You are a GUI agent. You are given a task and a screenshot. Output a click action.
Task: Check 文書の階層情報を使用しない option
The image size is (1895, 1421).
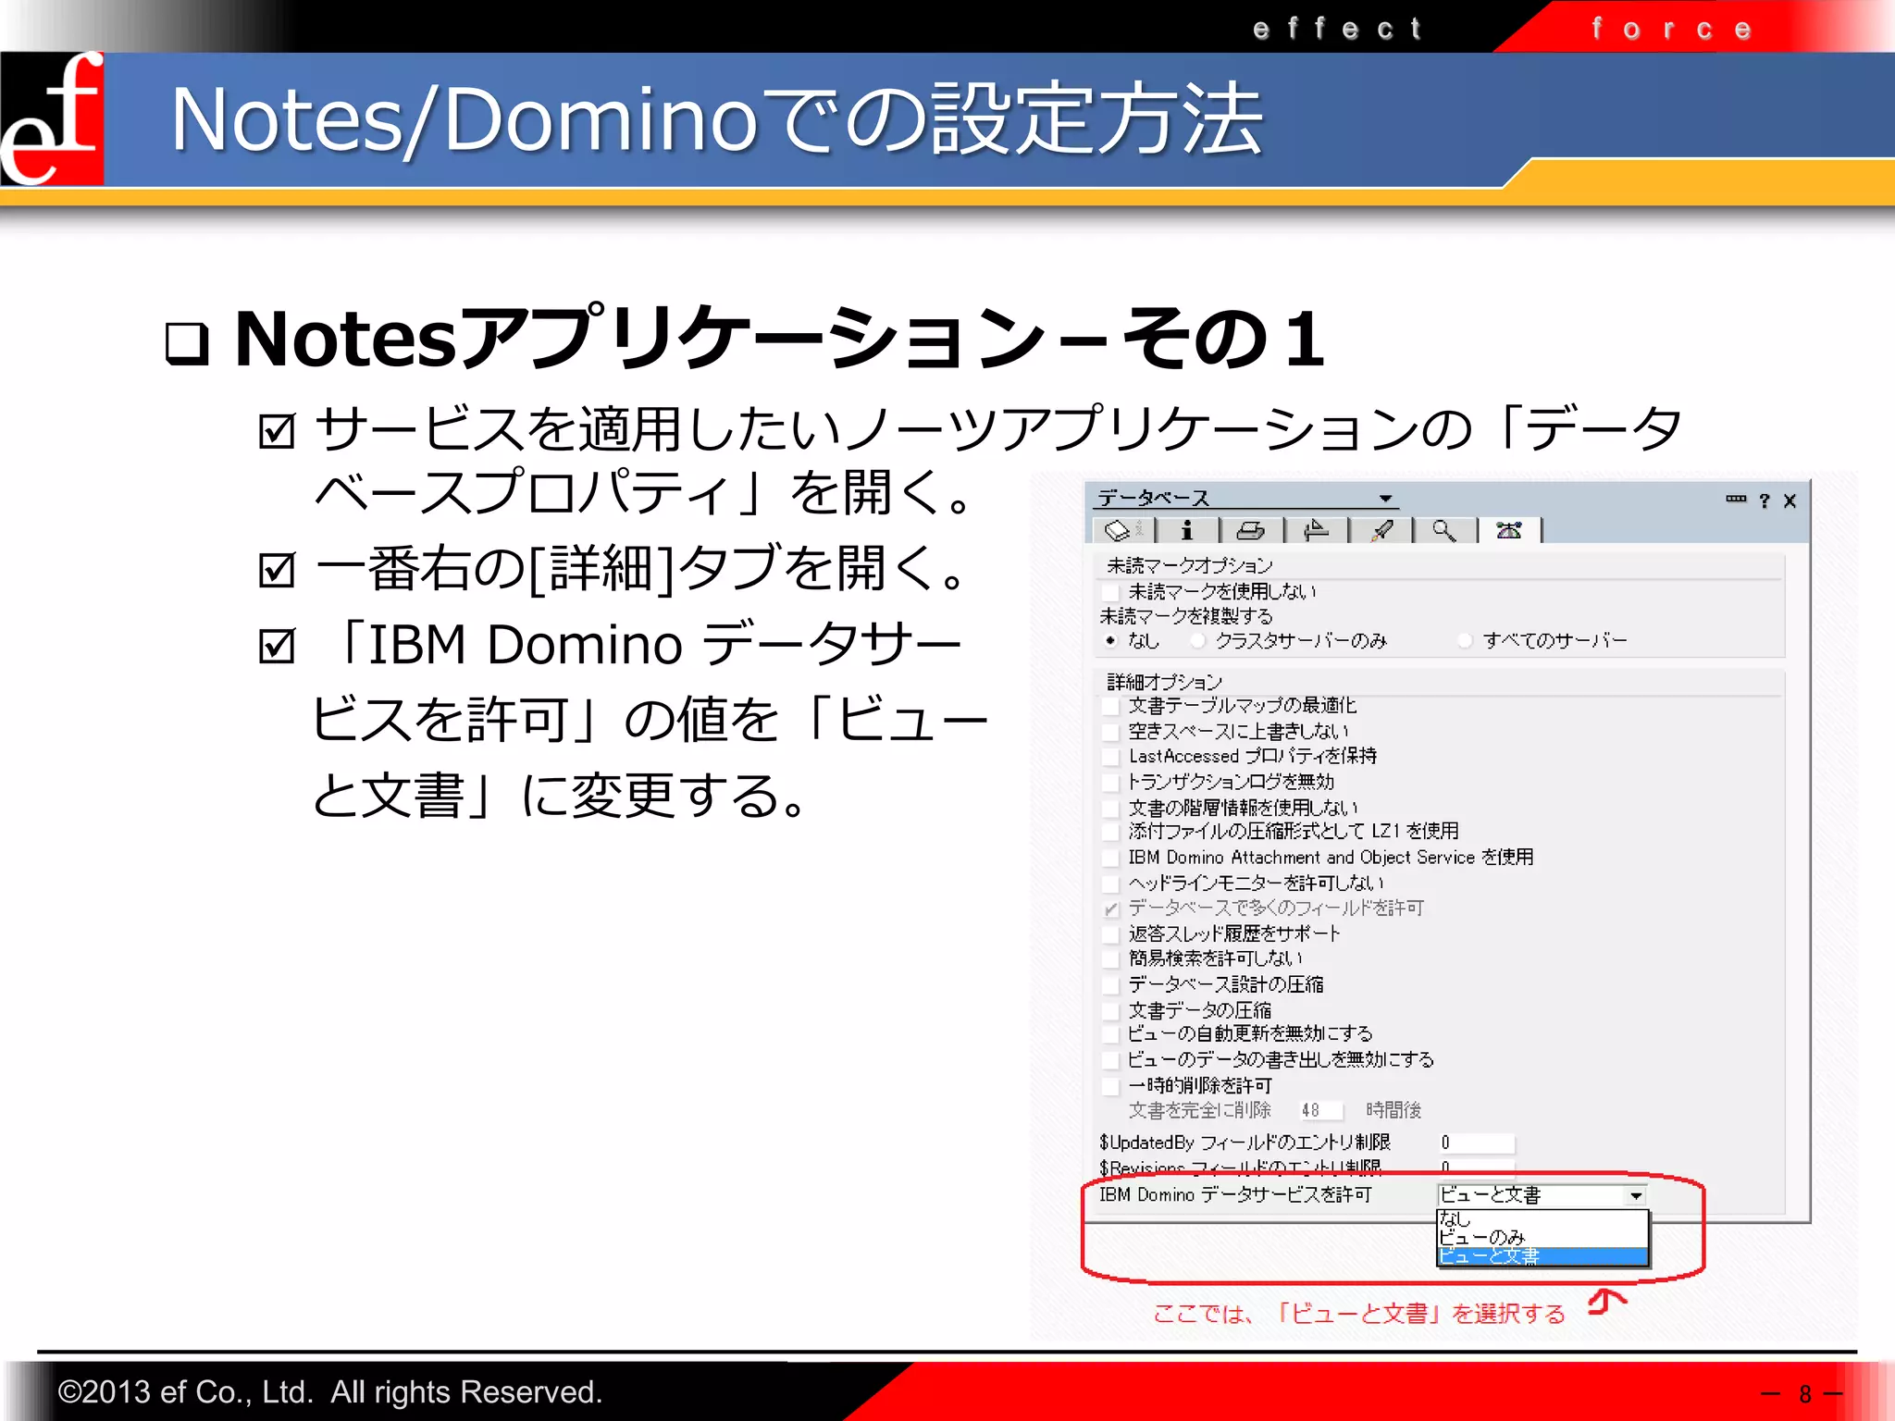pos(1111,808)
